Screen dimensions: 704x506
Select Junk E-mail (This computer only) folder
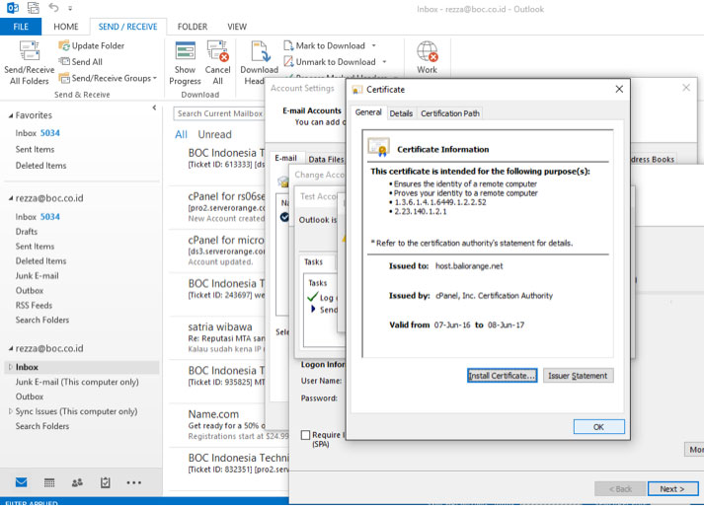(x=77, y=382)
